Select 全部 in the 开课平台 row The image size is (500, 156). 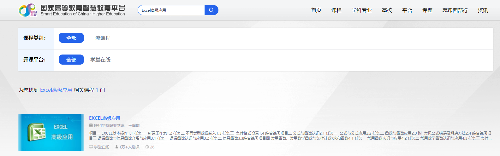[71, 60]
